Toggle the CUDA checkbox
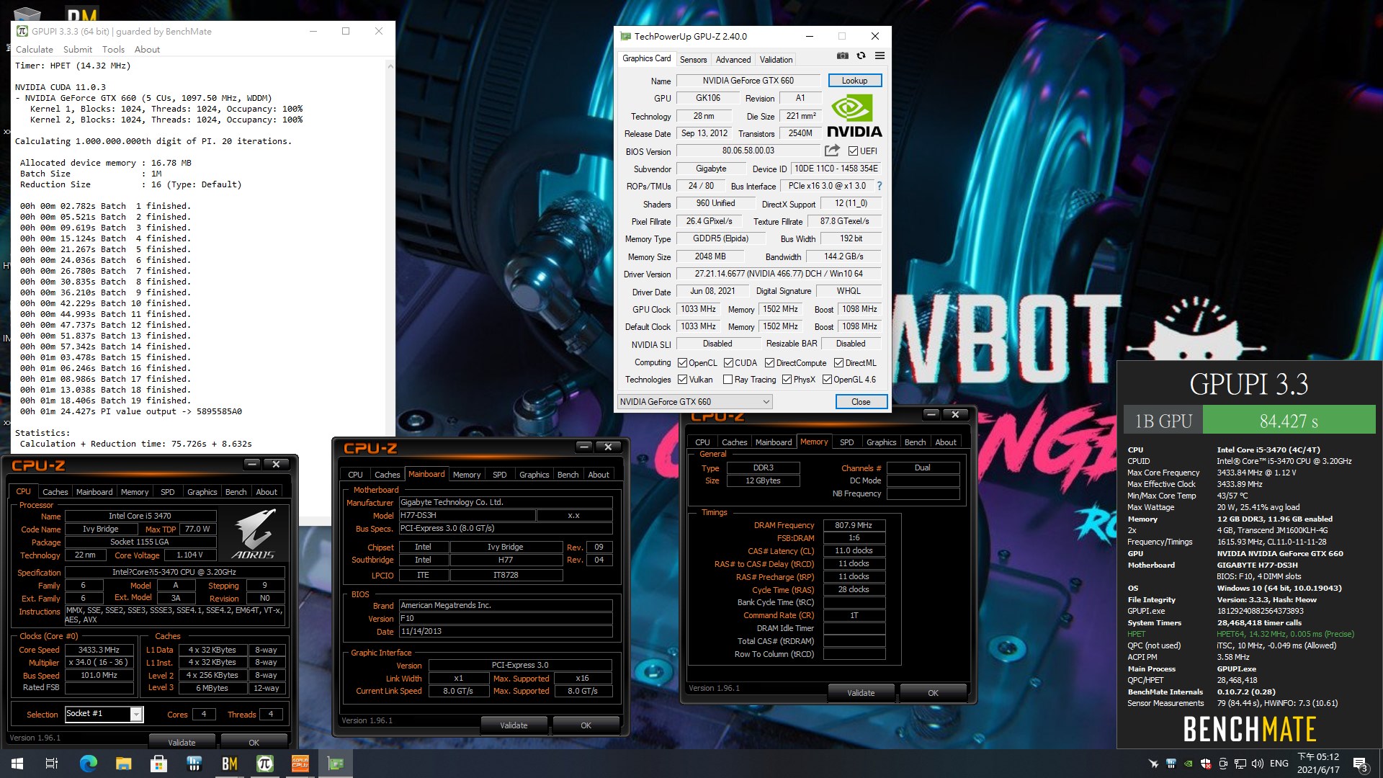Screen dimensions: 1383x778 click(728, 362)
